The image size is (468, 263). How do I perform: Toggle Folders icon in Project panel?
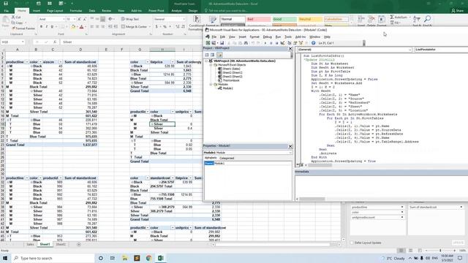tap(219, 55)
